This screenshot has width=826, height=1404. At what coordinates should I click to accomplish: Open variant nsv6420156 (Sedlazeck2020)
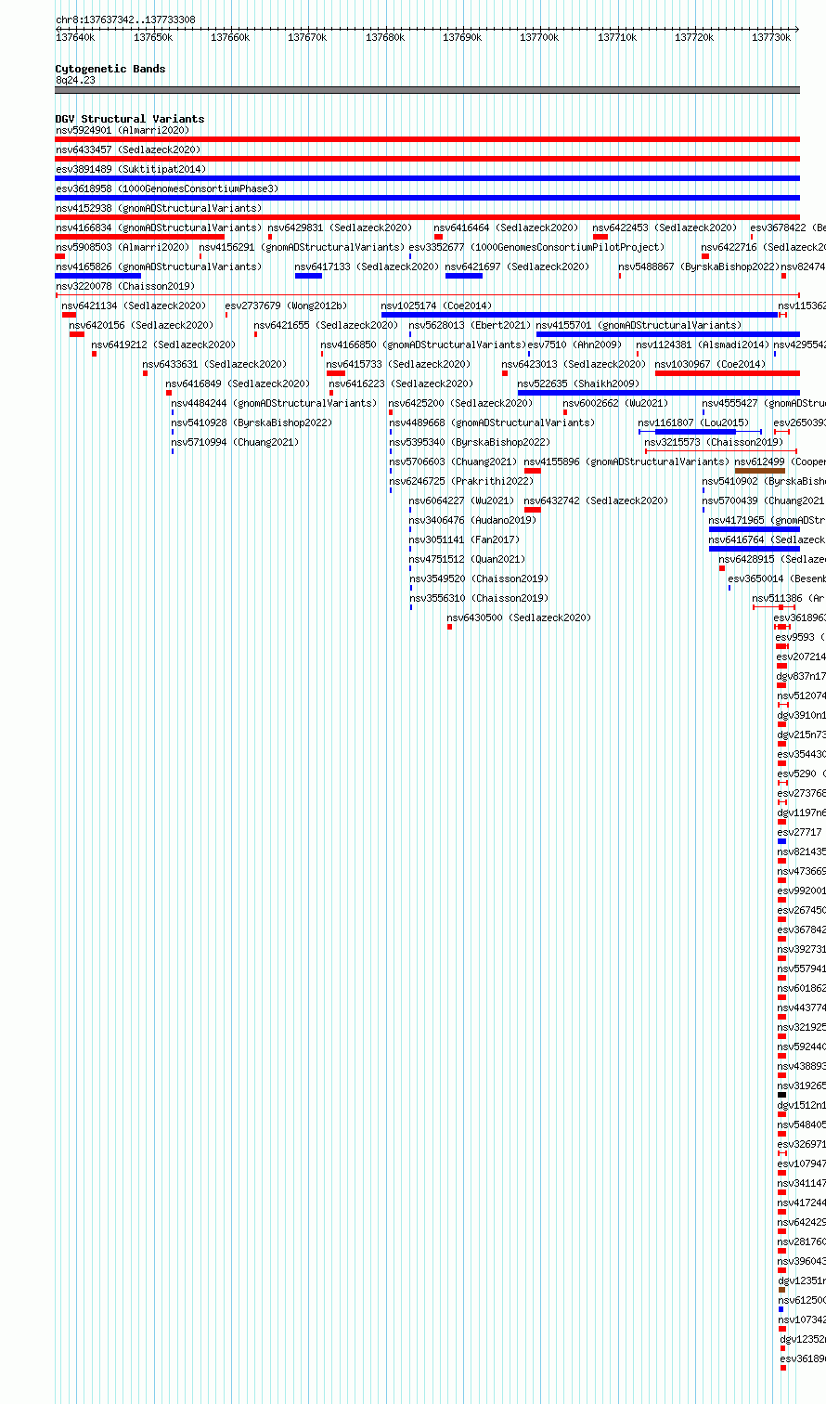point(141,325)
